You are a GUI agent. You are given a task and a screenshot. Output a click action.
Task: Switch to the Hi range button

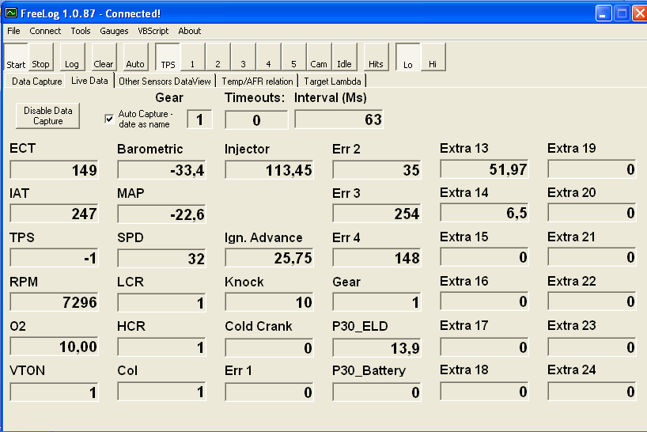(x=433, y=57)
